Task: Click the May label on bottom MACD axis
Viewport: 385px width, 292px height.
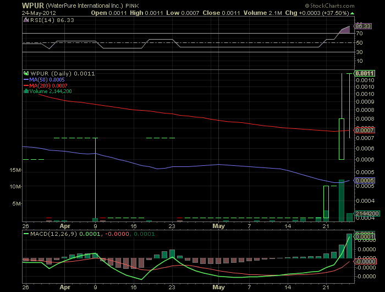Action: click(x=218, y=287)
